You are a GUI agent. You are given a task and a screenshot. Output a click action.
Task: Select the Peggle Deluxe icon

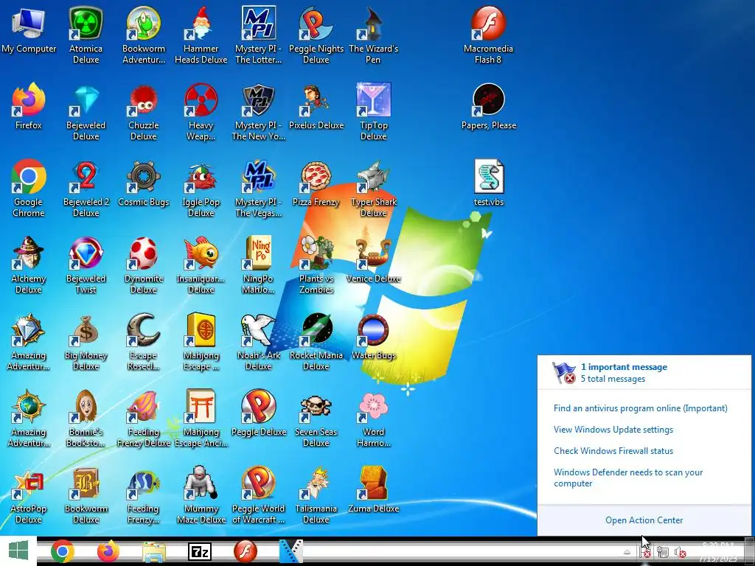[x=259, y=406]
